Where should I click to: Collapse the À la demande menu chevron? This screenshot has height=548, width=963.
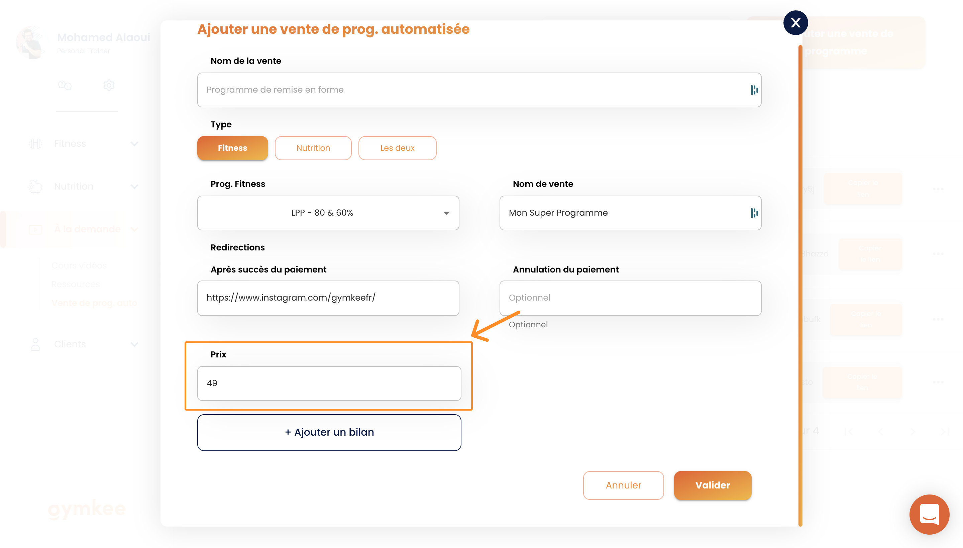pos(134,229)
